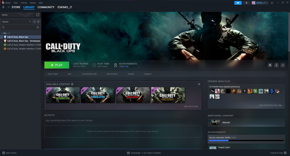
Task: Open the notifications bell
Action: 247,3
